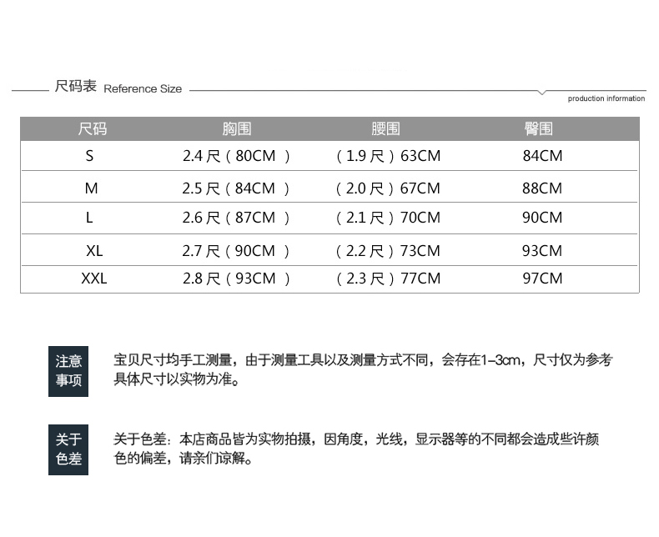Click the production information label

606,98
